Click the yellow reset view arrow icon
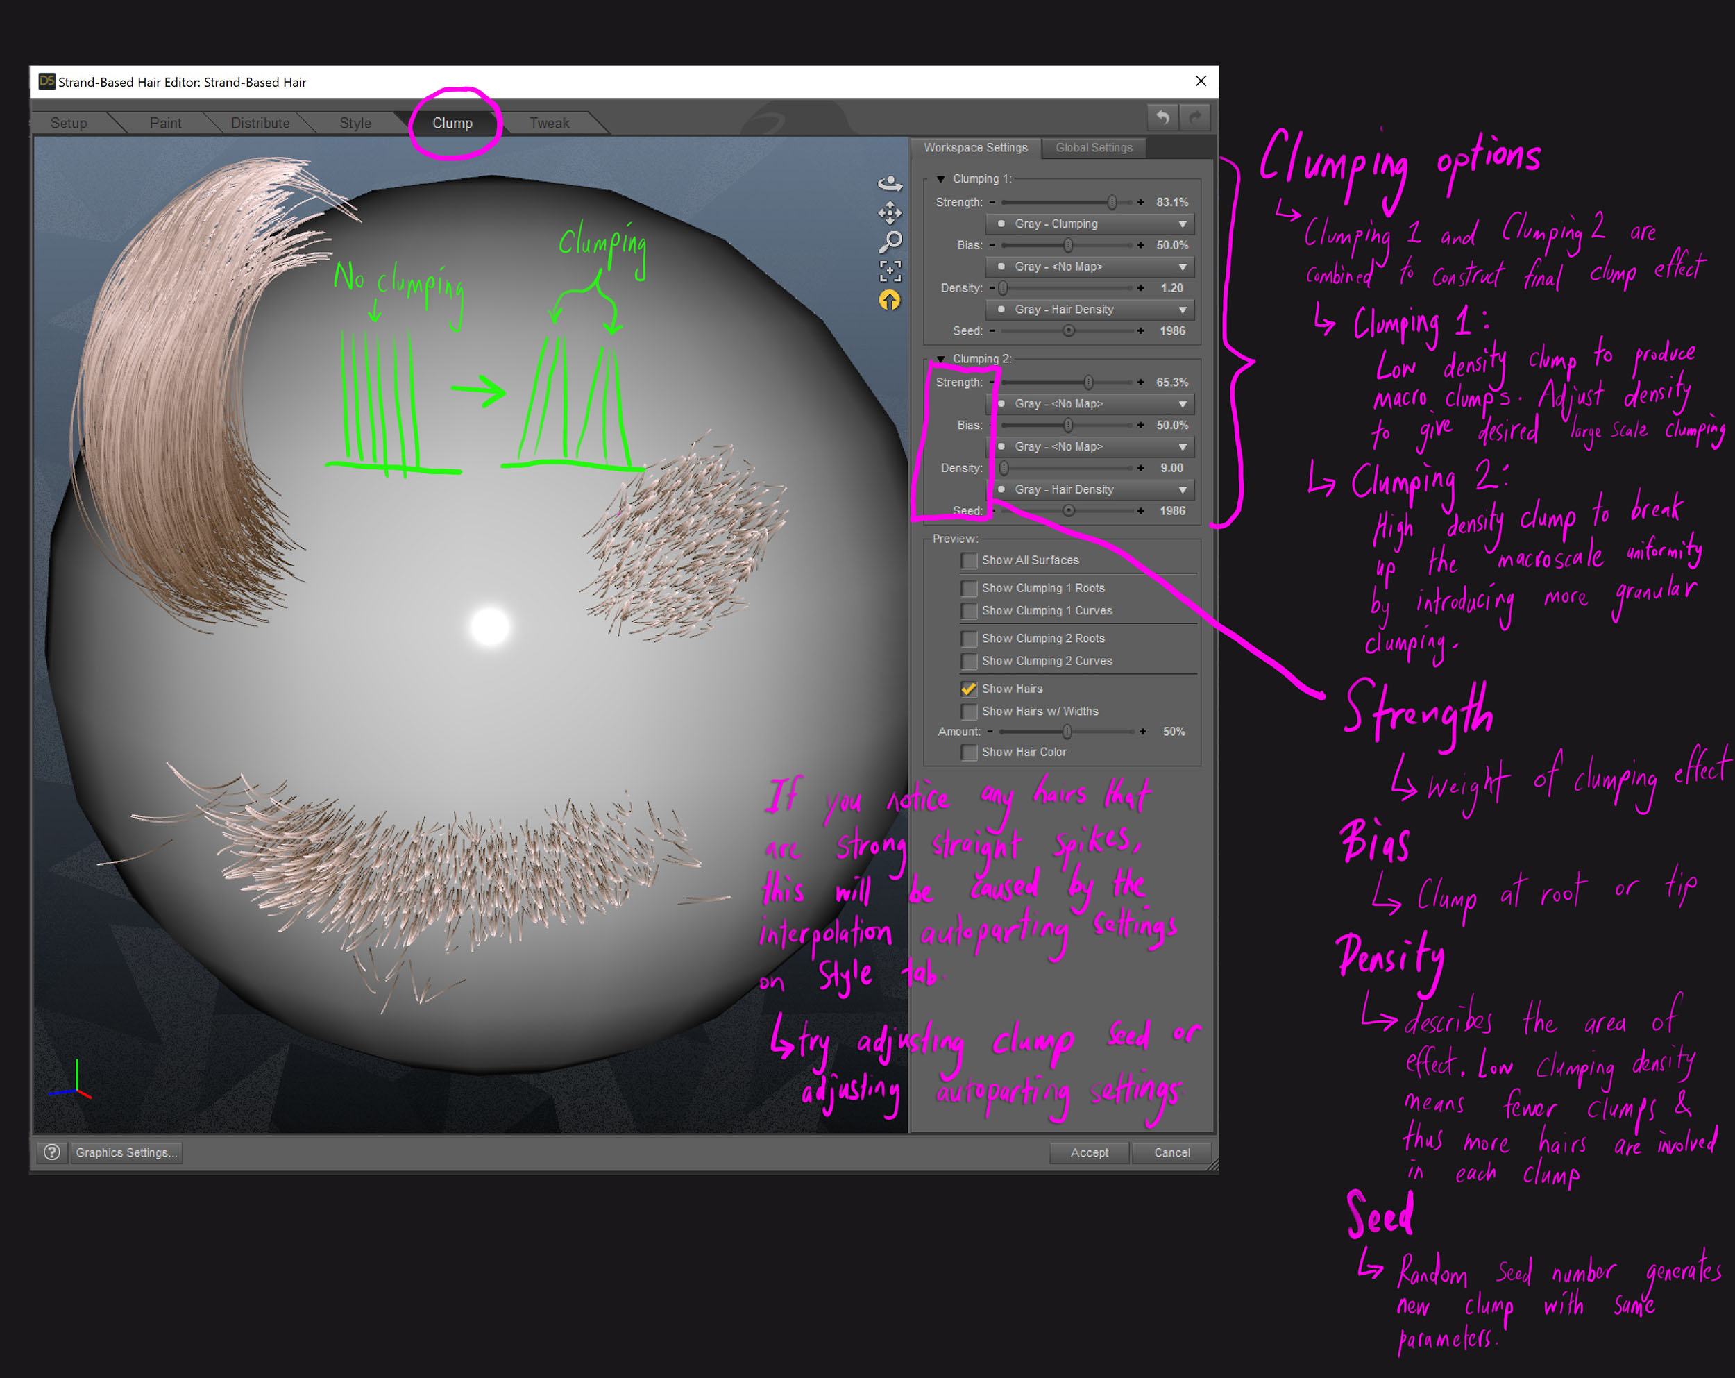The width and height of the screenshot is (1735, 1378). tap(889, 300)
